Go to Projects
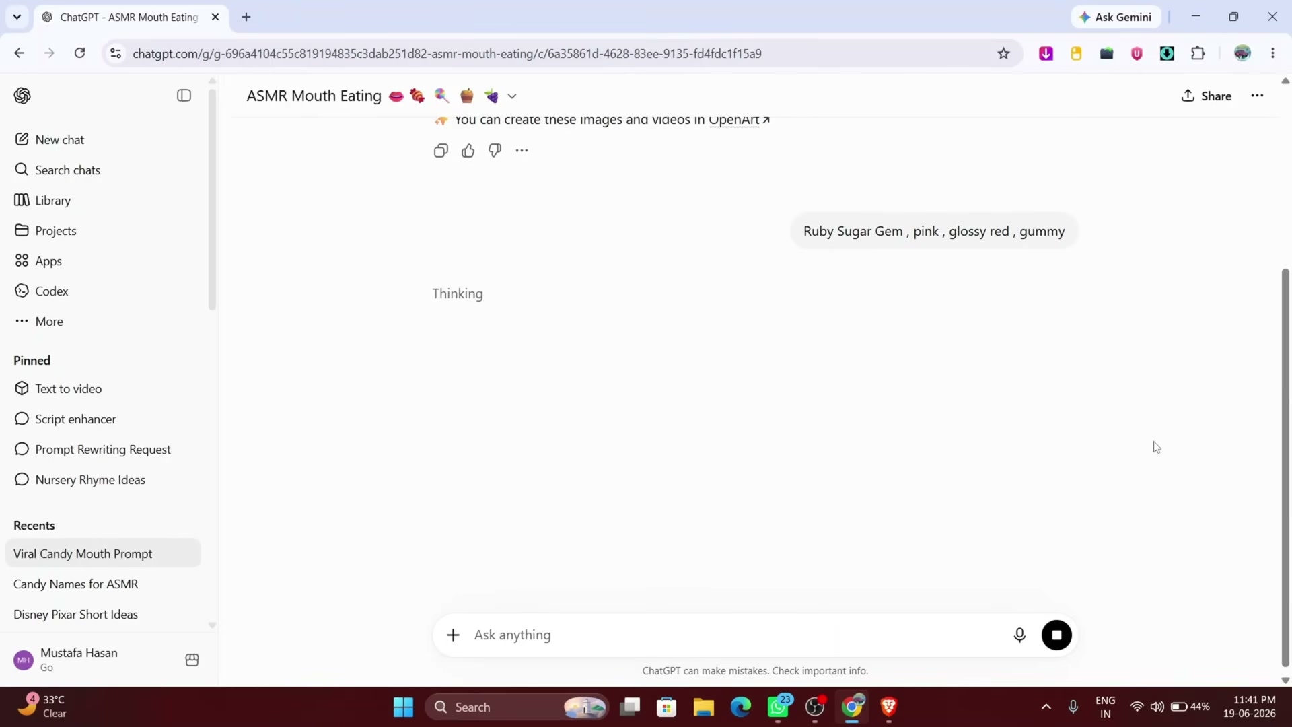The height and width of the screenshot is (727, 1292). tap(103, 230)
